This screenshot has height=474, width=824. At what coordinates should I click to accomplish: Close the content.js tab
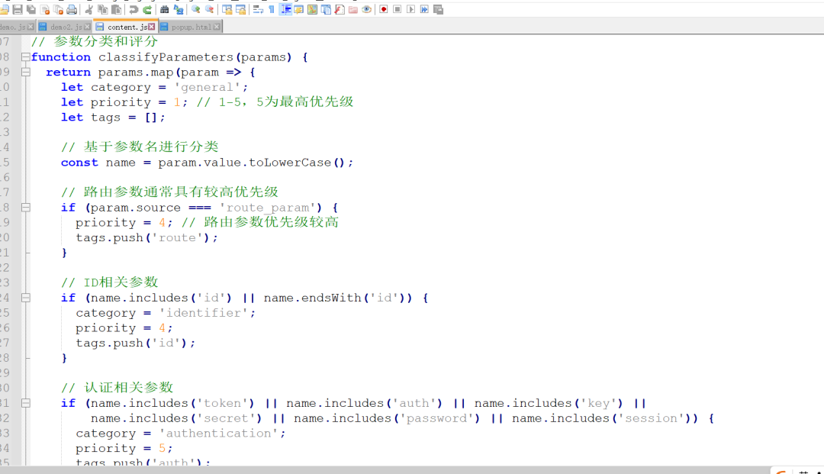151,27
